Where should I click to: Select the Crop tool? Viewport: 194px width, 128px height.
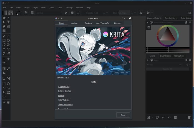click(4, 63)
